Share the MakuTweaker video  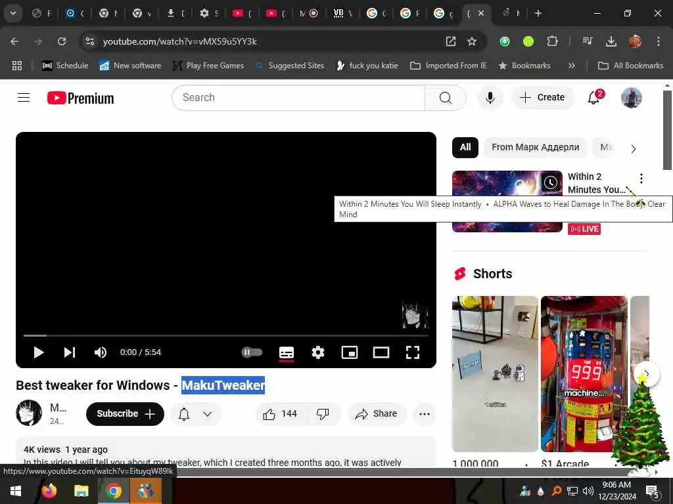(377, 413)
